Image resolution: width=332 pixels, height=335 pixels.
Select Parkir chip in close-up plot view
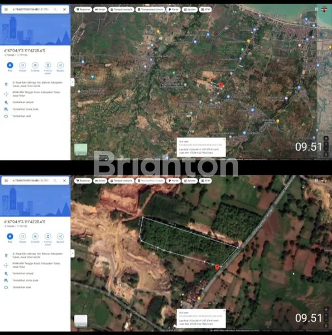coord(174,181)
